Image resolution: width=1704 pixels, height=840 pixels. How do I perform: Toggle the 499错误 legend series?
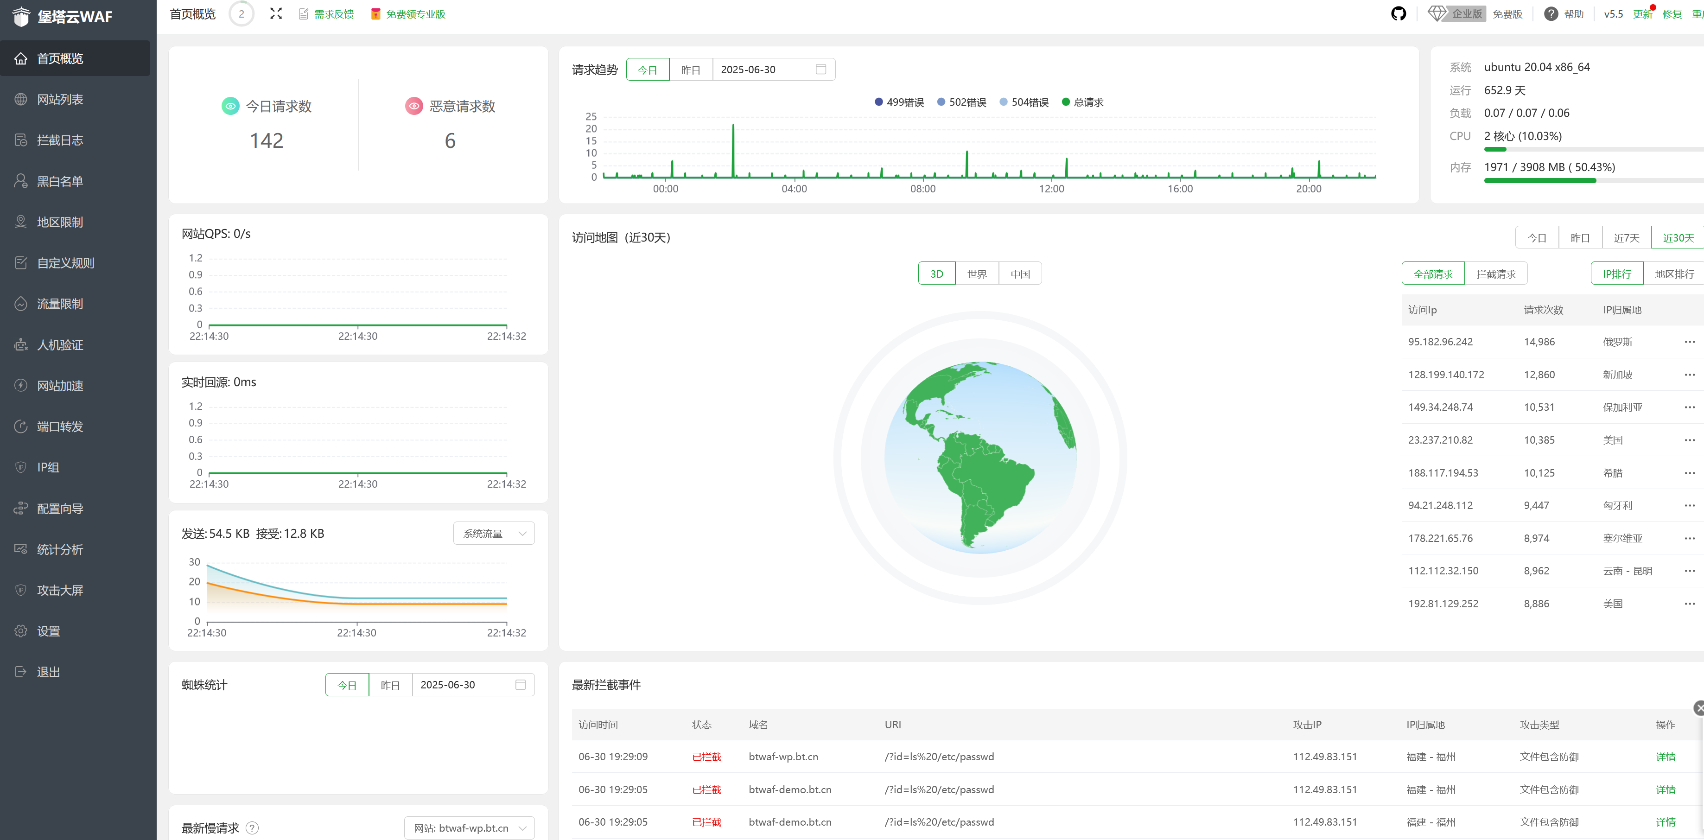(899, 102)
